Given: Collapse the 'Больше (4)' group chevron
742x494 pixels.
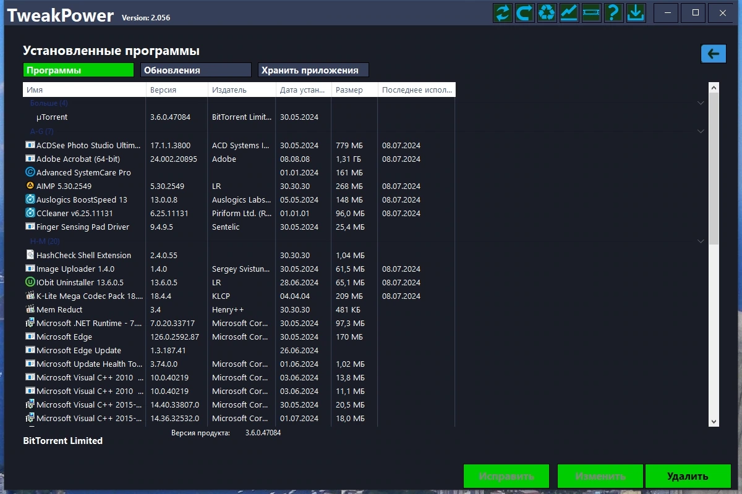Looking at the screenshot, I should (701, 103).
